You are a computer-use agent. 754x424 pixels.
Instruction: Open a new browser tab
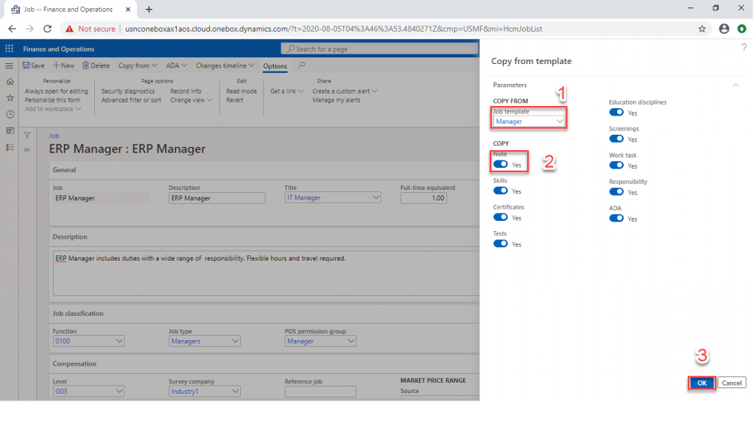[x=149, y=9]
